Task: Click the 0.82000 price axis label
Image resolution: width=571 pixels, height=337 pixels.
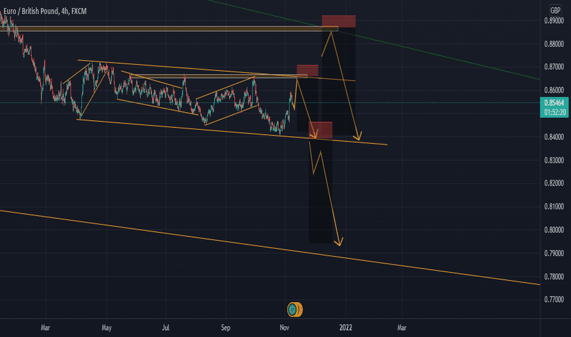Action: [x=554, y=183]
